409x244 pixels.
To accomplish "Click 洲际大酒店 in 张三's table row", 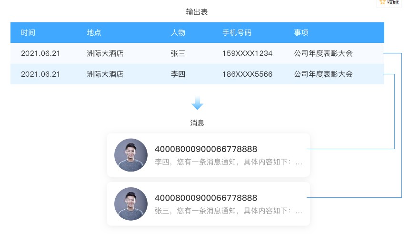I will click(105, 53).
